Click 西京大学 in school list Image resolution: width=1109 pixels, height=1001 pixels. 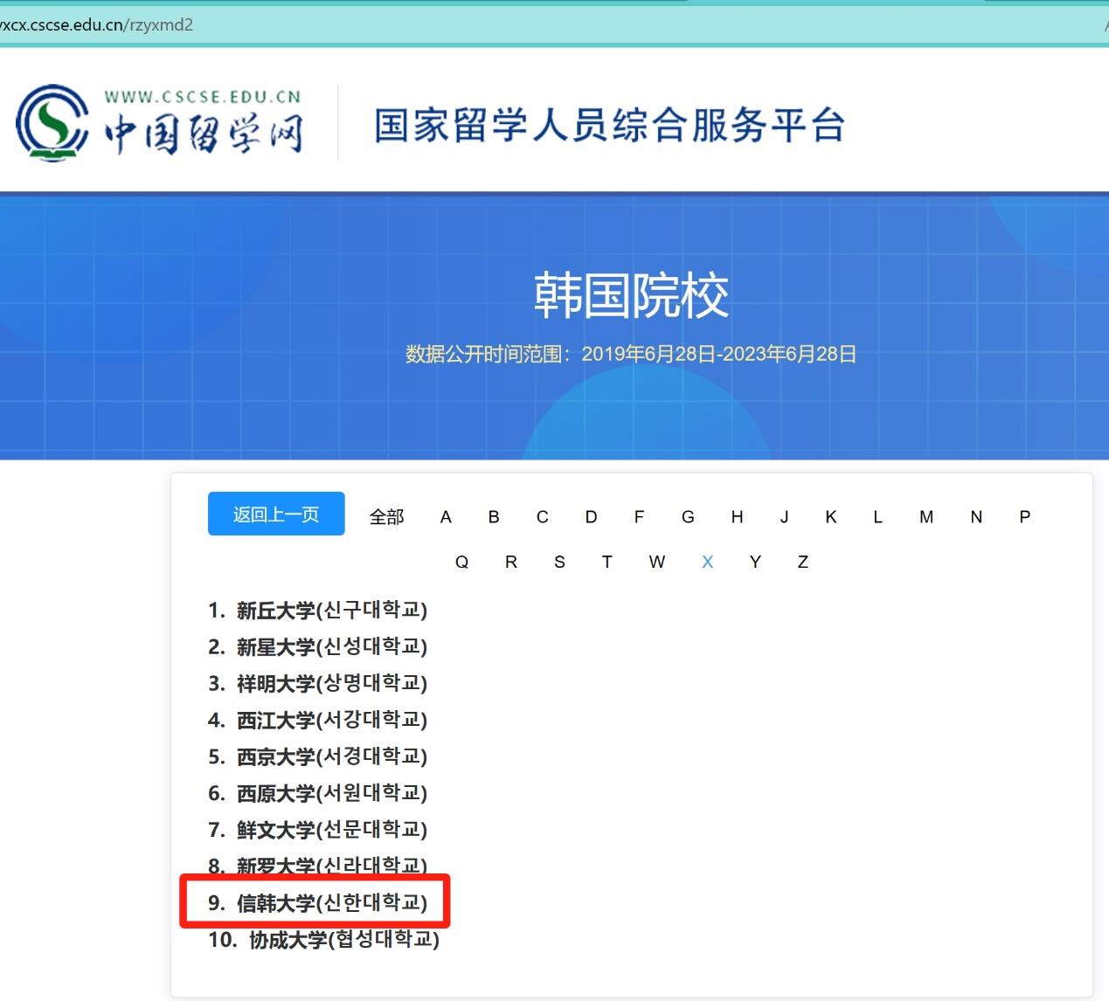tap(331, 757)
